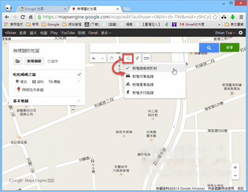Click the 新增圖層 button
This screenshot has width=248, height=192.
tap(34, 61)
